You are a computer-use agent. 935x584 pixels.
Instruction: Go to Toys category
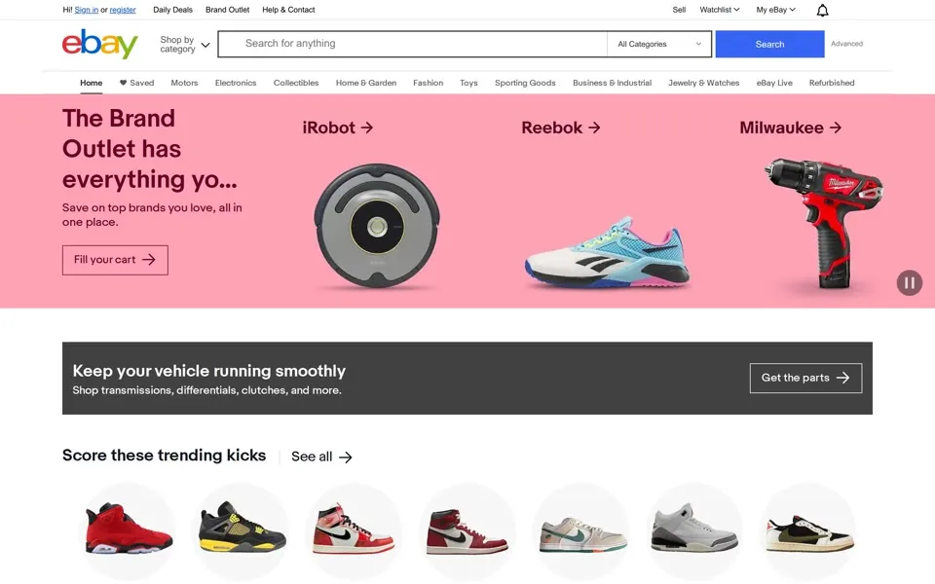pos(468,83)
